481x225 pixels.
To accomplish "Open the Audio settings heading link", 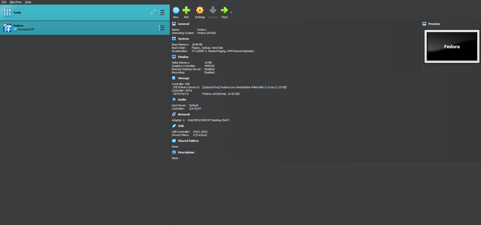I will click(182, 100).
